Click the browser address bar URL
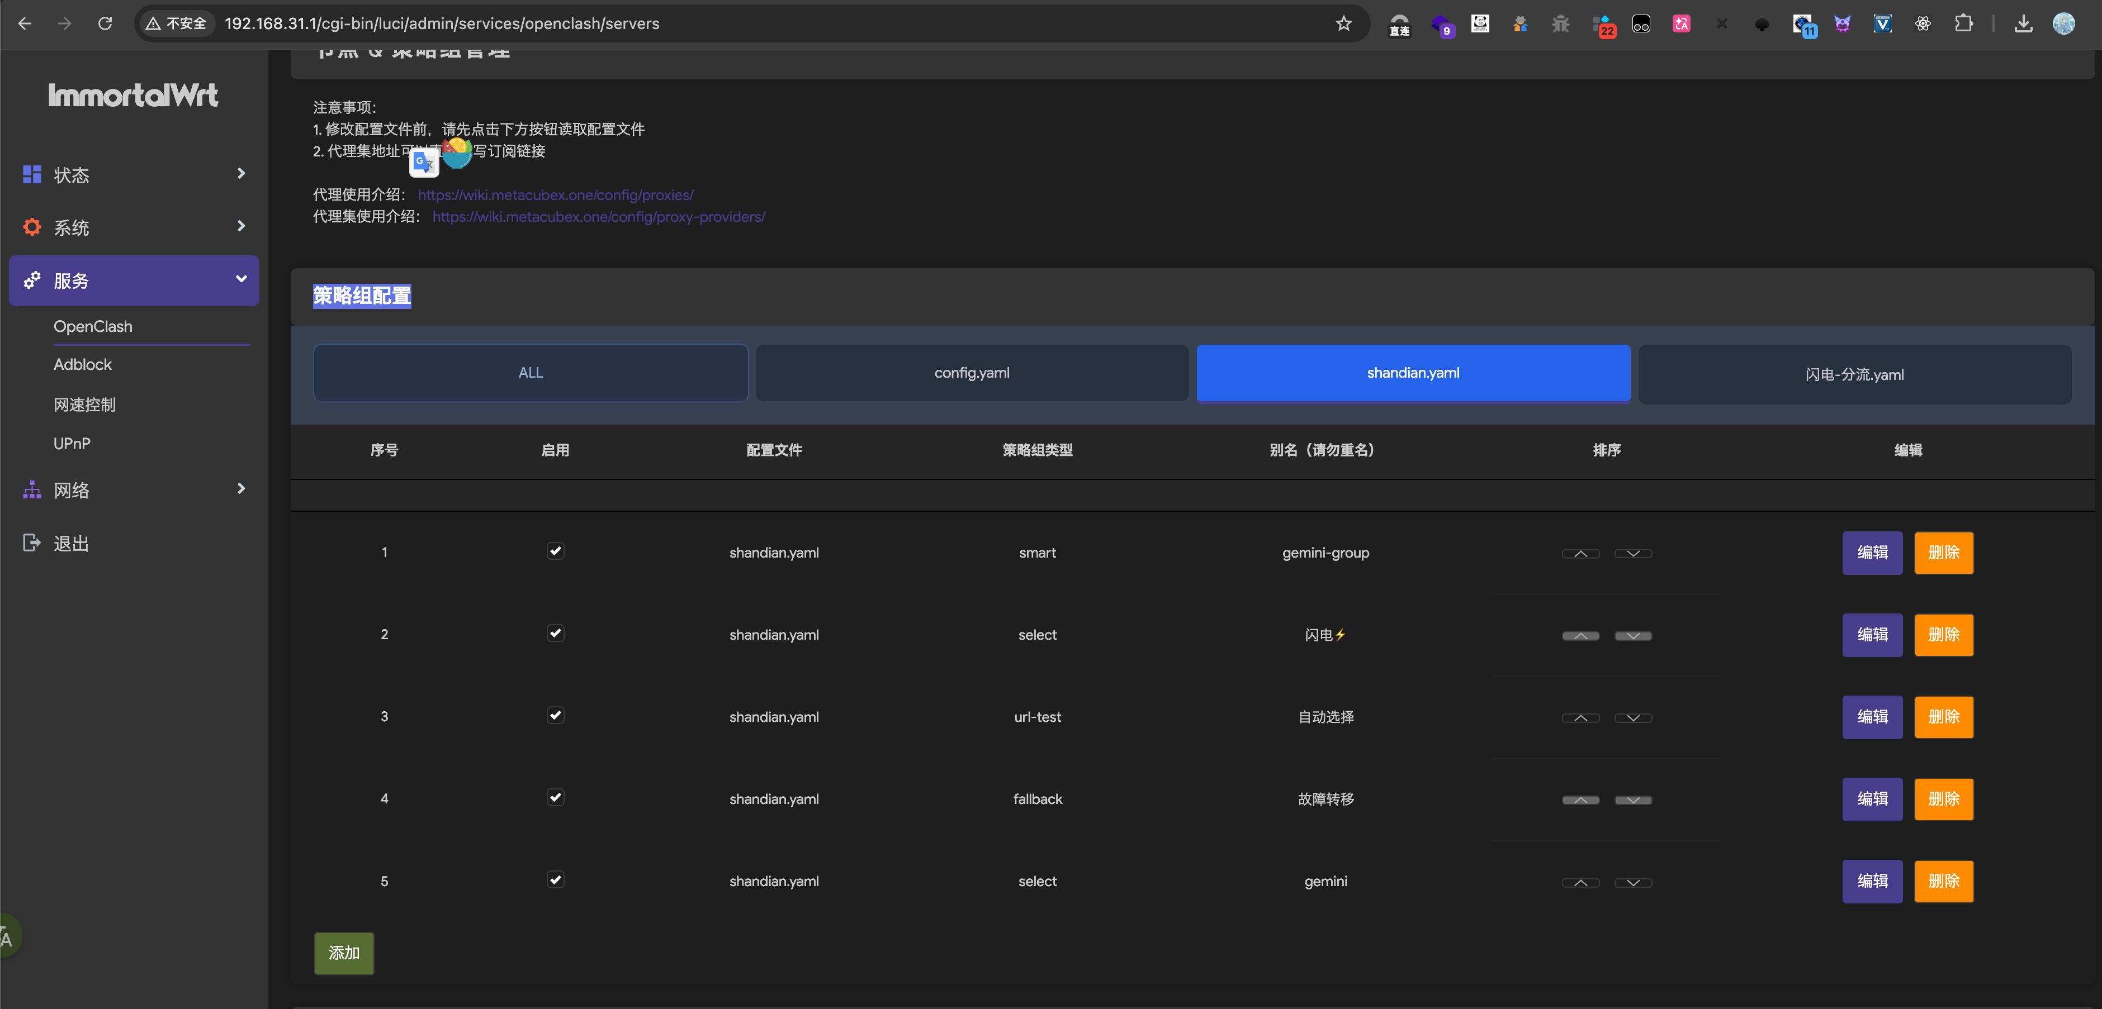2102x1009 pixels. 442,23
